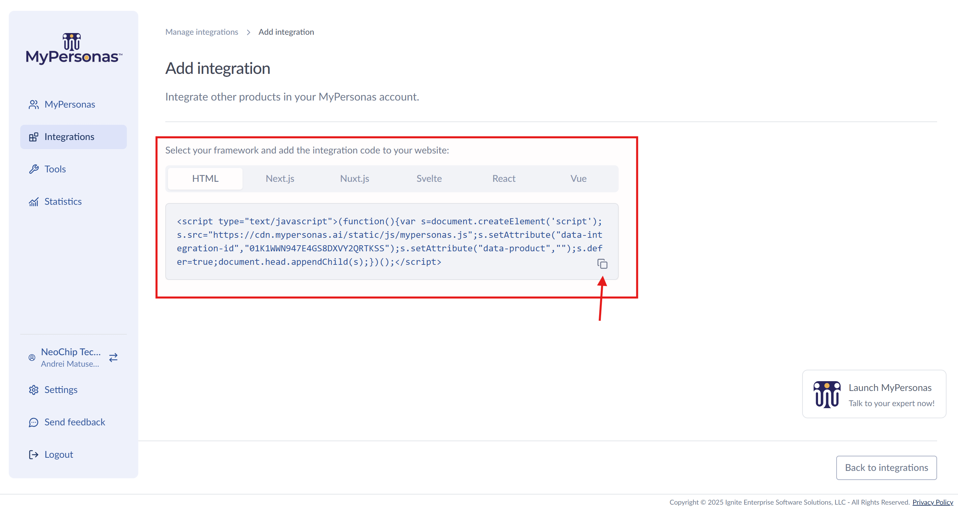Copy the integration code using copy icon
The width and height of the screenshot is (958, 508).
click(x=602, y=264)
